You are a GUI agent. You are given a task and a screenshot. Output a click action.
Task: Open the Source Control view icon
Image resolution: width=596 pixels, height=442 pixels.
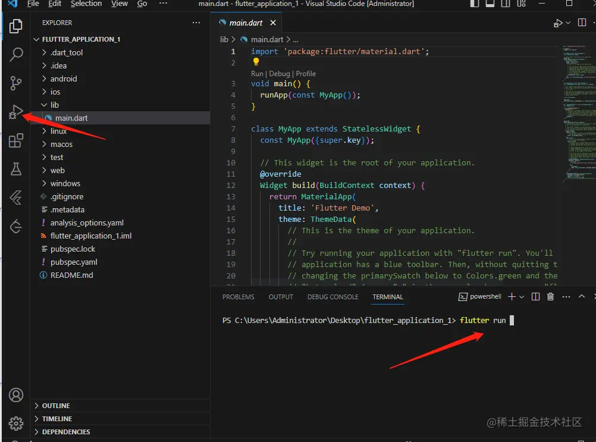(x=16, y=83)
